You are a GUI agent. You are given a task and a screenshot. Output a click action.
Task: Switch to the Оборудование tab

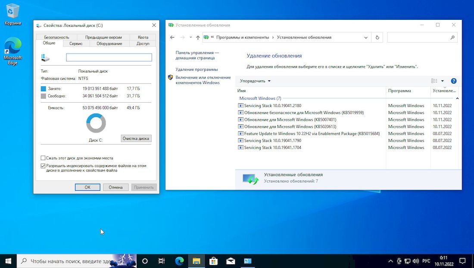109,44
